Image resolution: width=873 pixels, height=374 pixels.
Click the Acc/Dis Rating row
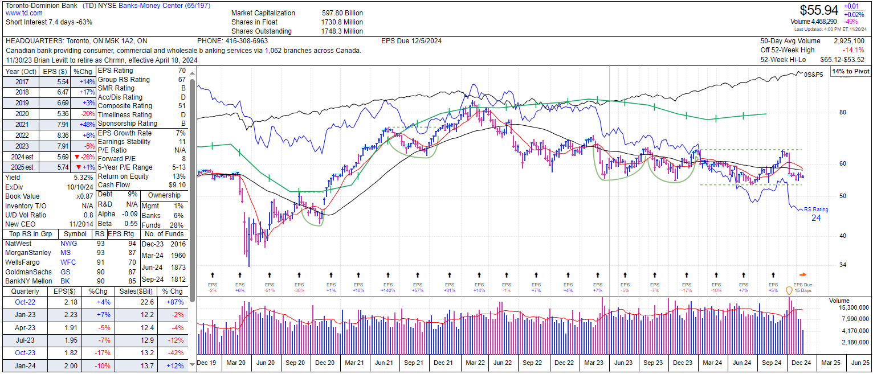(142, 97)
